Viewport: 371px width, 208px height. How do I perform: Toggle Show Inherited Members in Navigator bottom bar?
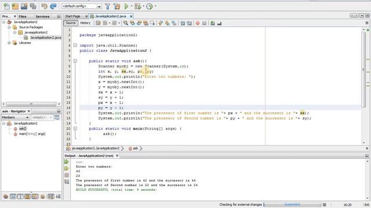click(x=6, y=196)
